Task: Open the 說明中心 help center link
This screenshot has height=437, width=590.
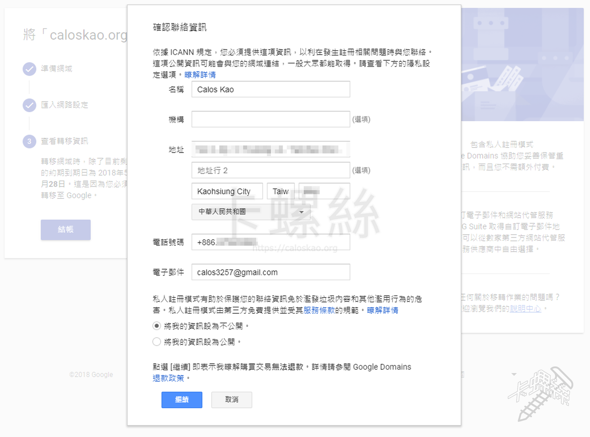Action: click(525, 309)
